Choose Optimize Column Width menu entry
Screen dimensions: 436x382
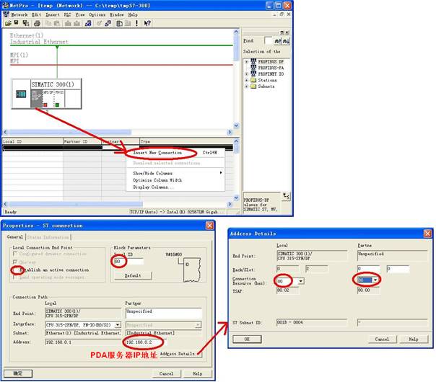[x=175, y=180]
